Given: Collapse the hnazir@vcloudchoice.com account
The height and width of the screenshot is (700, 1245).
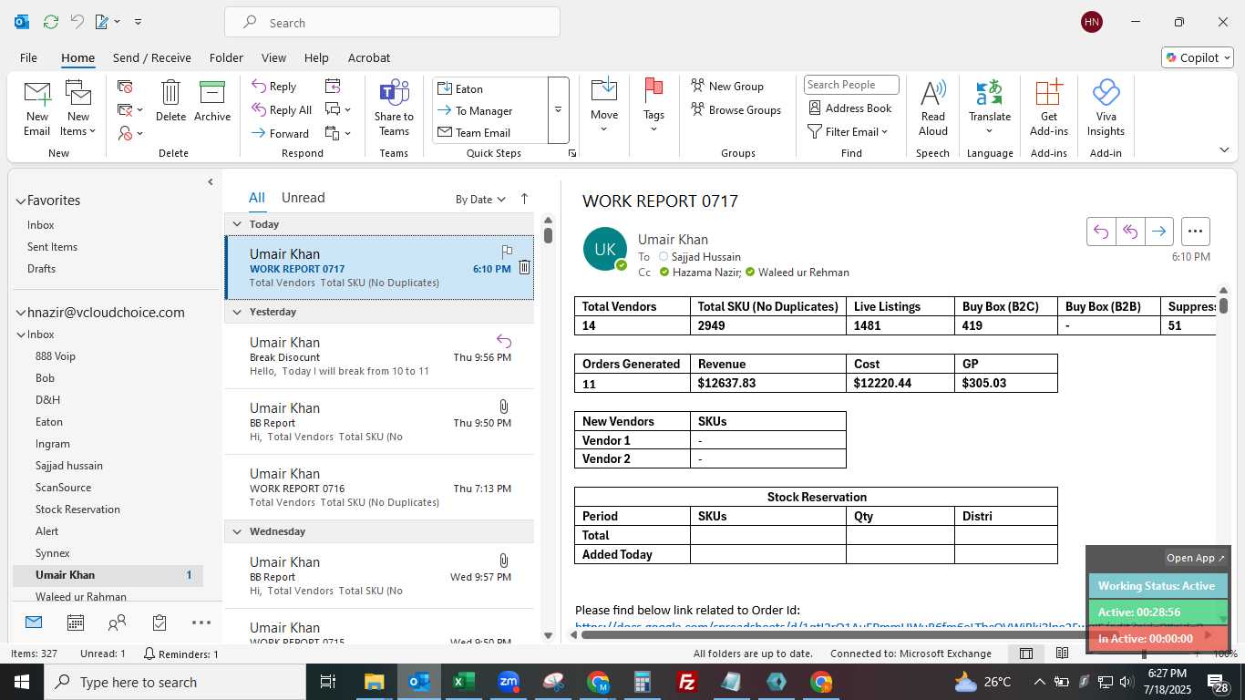Looking at the screenshot, I should pos(20,313).
